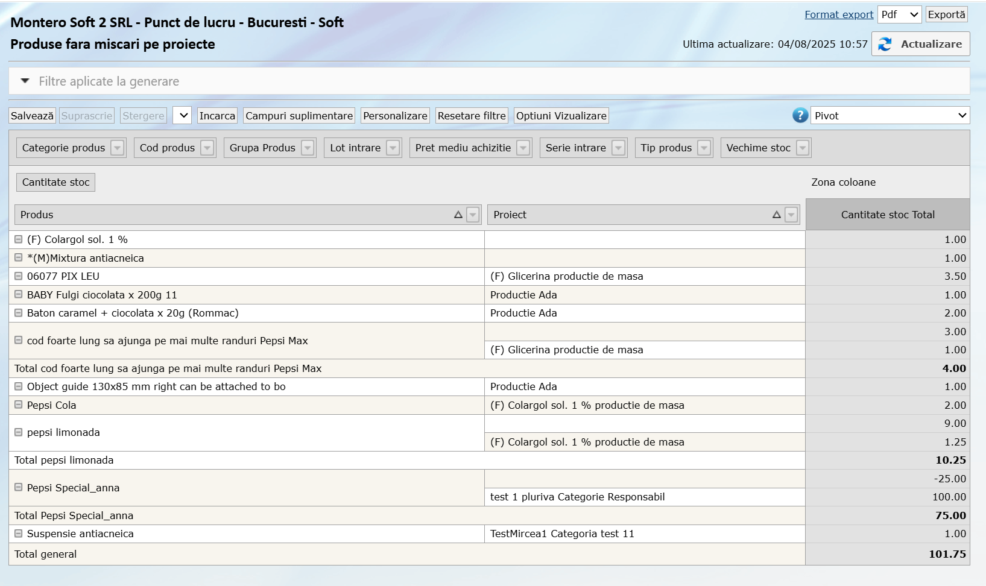Image resolution: width=986 pixels, height=586 pixels.
Task: Click the Campuri suplimentare button
Action: click(299, 116)
